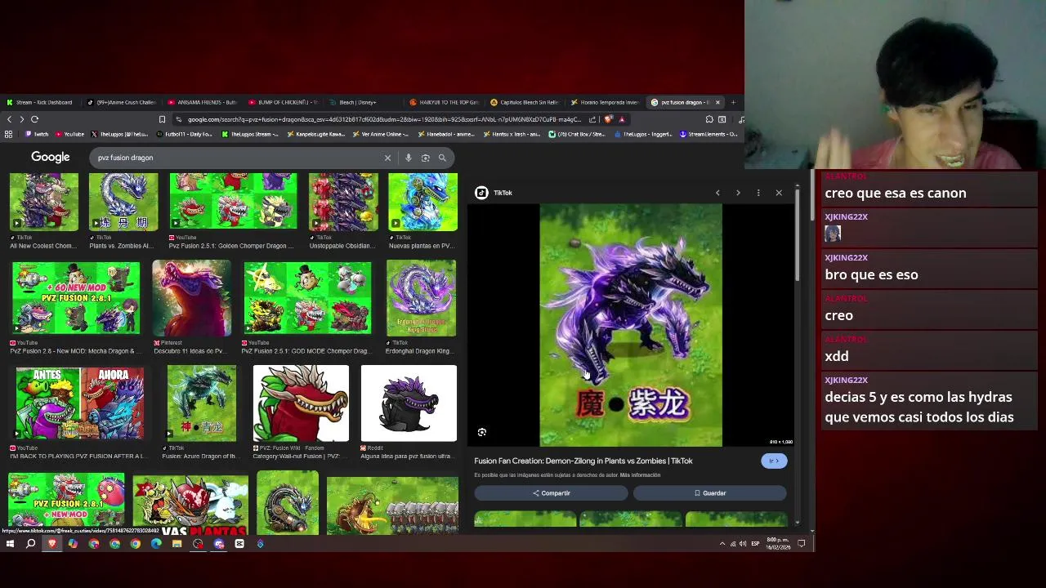Select the ANTES AHORA YouTube thumbnail

[x=80, y=403]
